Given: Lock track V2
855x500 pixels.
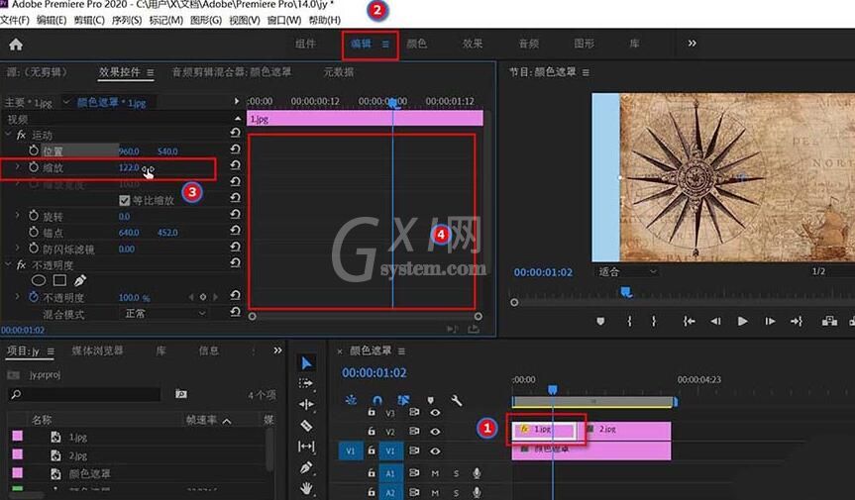Looking at the screenshot, I should click(x=372, y=432).
